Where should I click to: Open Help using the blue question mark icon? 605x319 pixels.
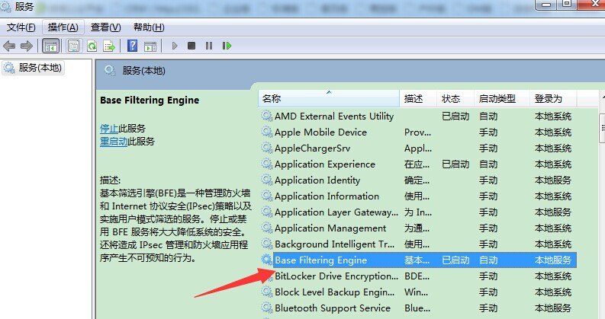pos(133,46)
